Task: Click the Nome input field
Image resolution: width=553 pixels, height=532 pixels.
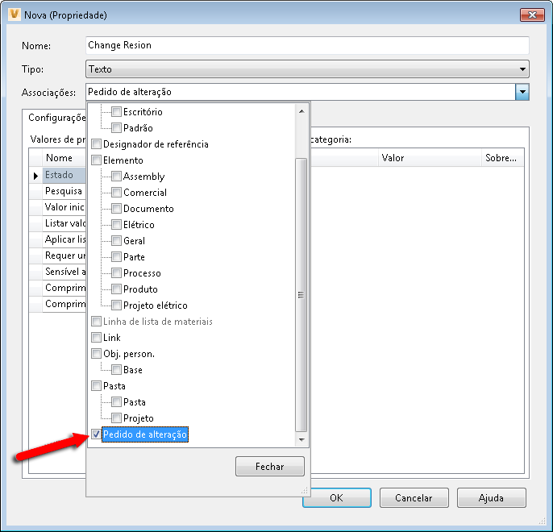Action: 307,45
